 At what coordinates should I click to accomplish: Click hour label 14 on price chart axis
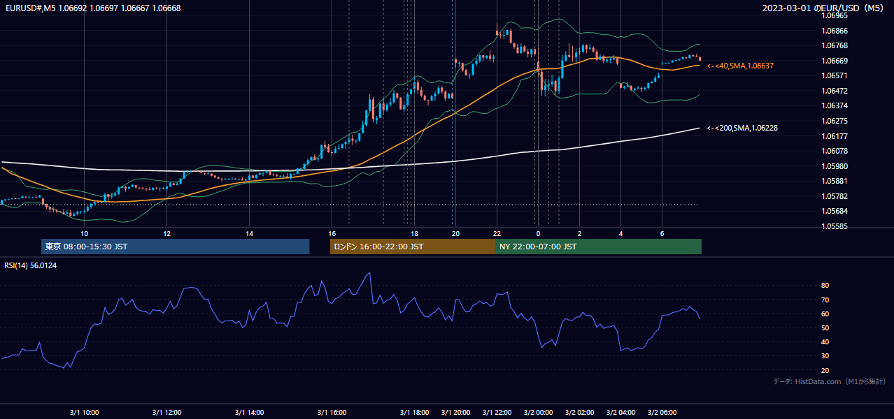249,233
